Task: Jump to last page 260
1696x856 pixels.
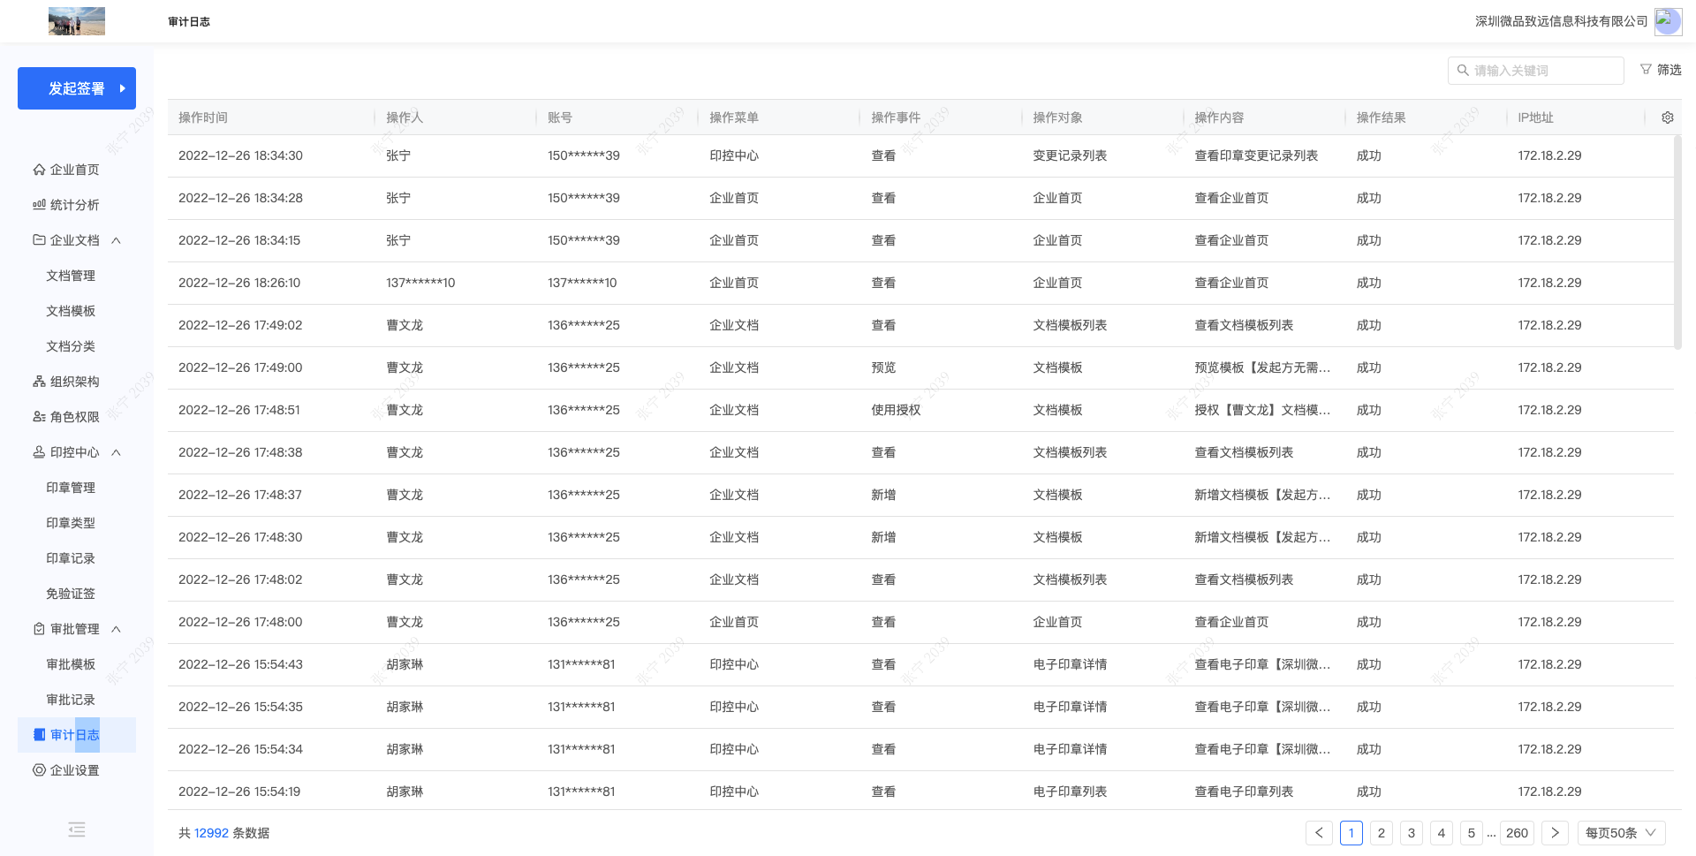Action: coord(1518,833)
